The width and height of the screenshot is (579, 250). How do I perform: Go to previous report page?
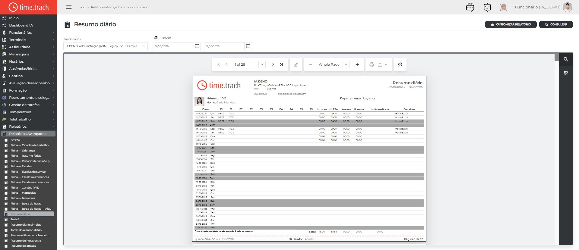coord(226,64)
